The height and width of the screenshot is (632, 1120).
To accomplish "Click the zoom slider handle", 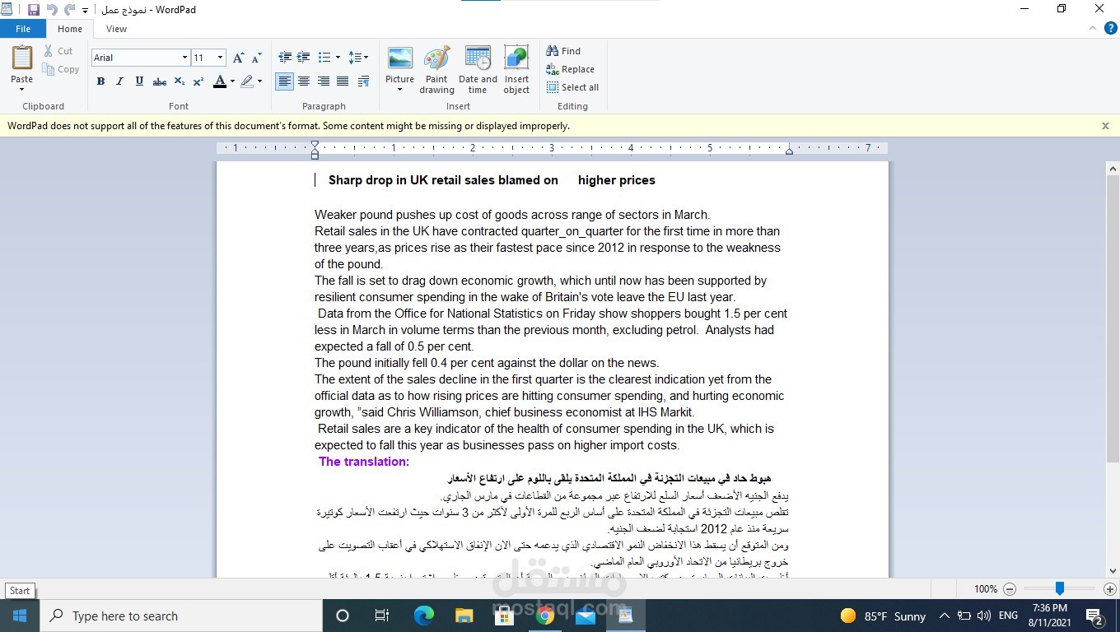I will pyautogui.click(x=1060, y=589).
